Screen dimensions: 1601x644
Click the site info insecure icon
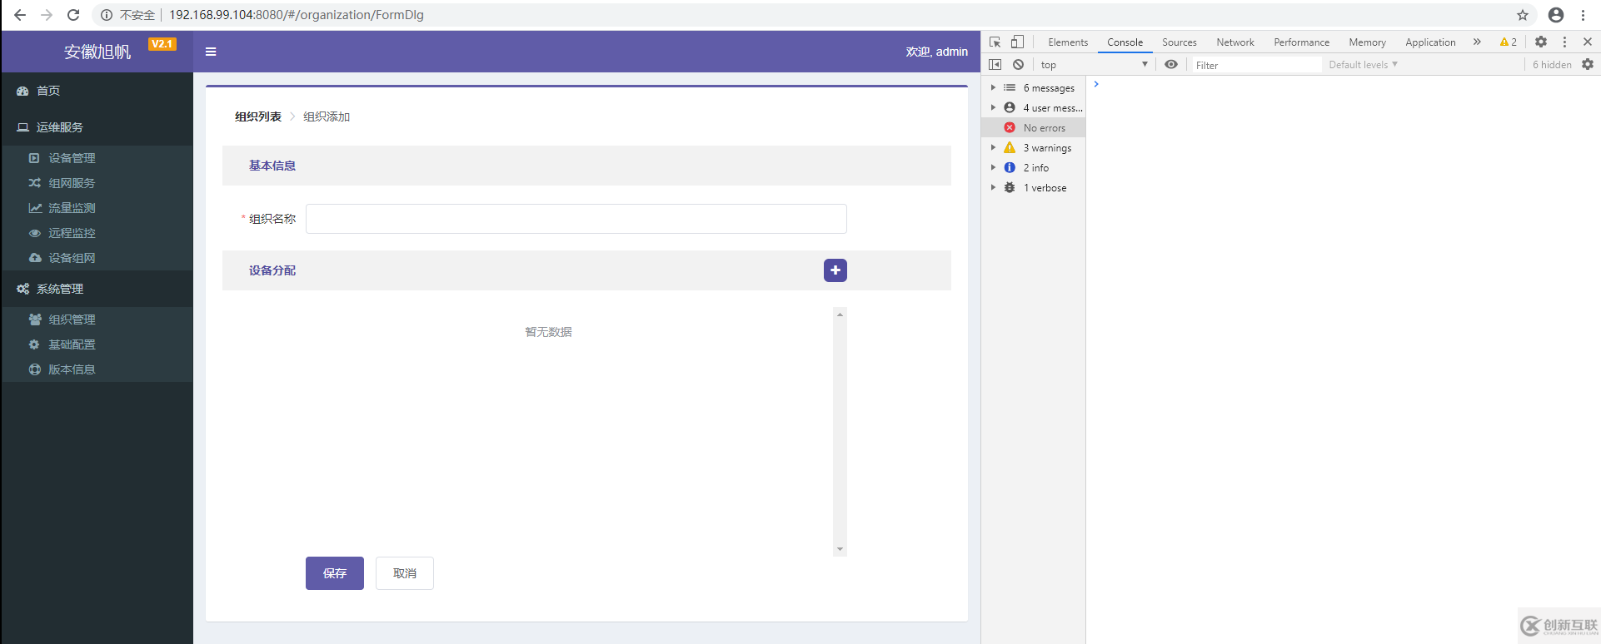click(107, 15)
